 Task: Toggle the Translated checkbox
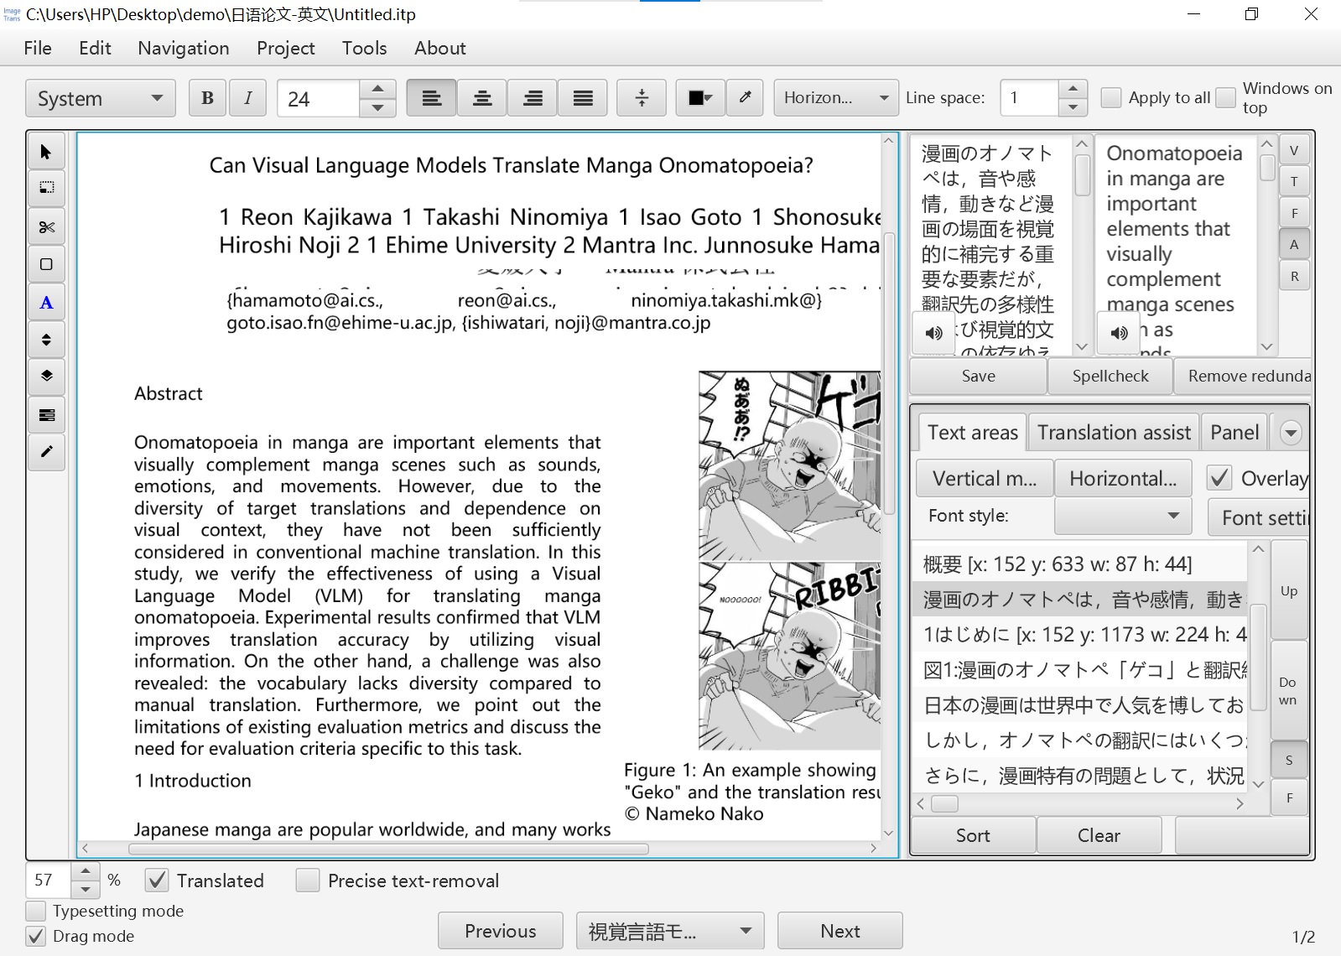click(157, 881)
